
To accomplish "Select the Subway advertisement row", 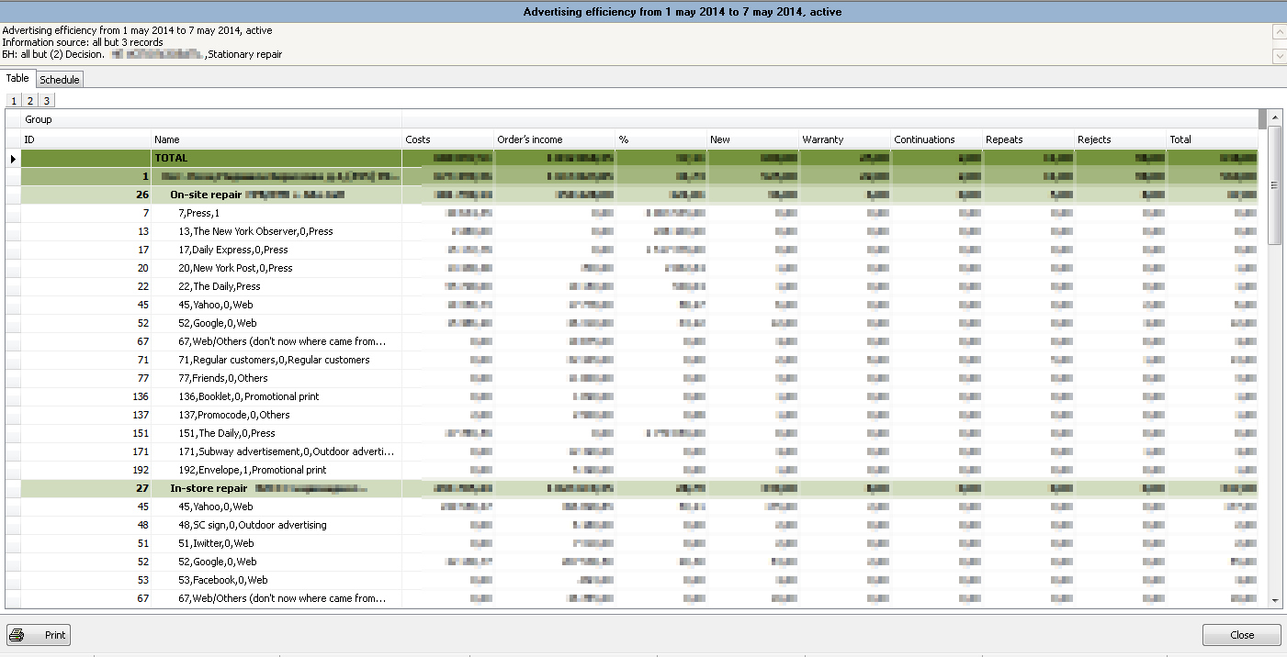I will [286, 451].
